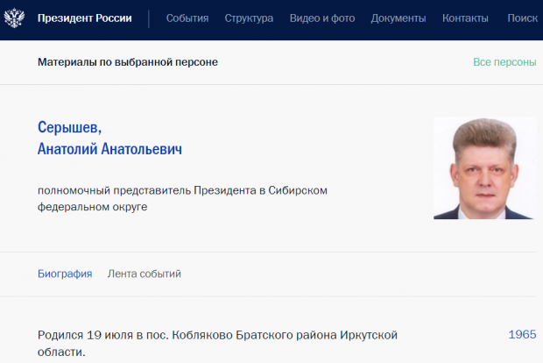Switch to the Лента событий tab
Viewport: 543px width, 363px height.
tap(144, 274)
